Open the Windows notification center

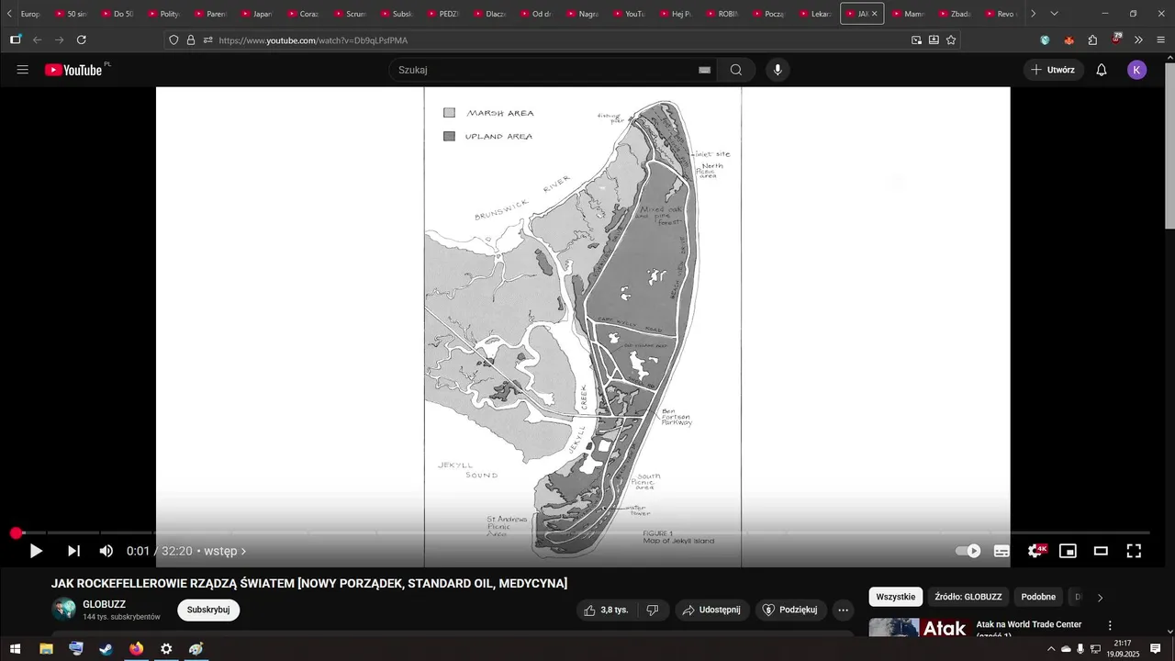tap(1156, 649)
